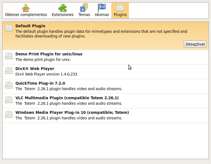211x164 pixels.
Task: Select the DivX® Web Player title
Action: tap(35, 69)
